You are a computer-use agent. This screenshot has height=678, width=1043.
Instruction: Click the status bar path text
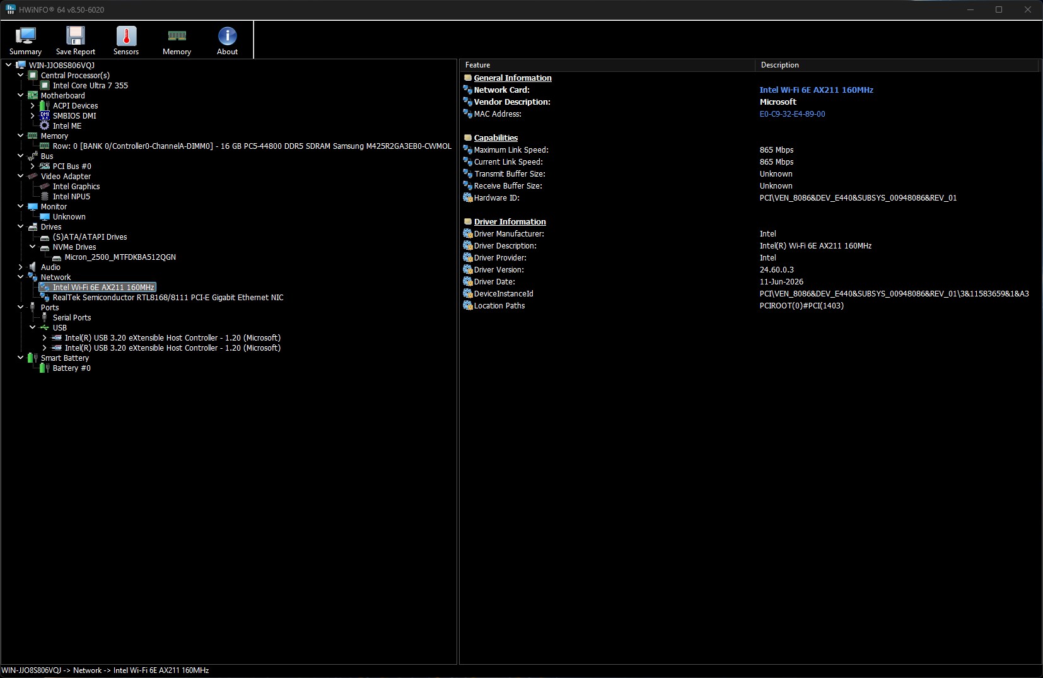click(x=105, y=670)
